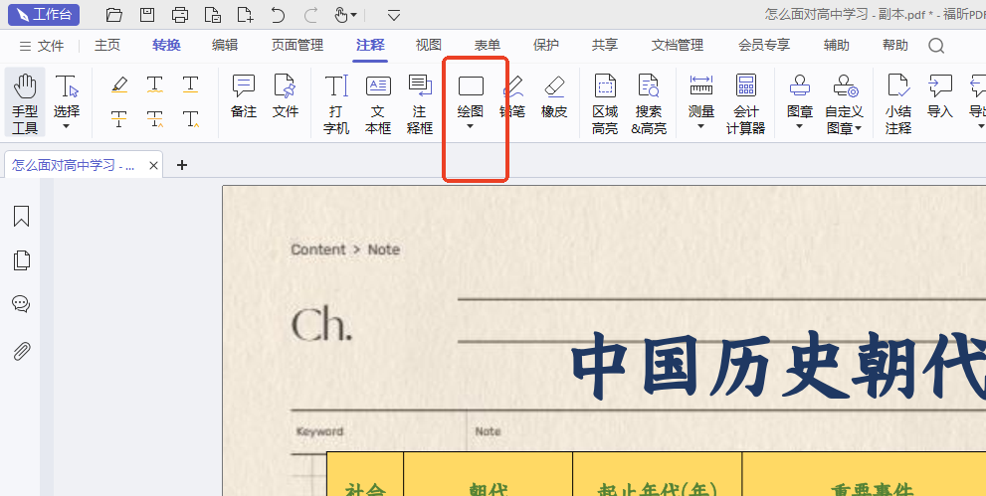Open the attachments paperclip panel
Image resolution: width=986 pixels, height=496 pixels.
(x=21, y=350)
